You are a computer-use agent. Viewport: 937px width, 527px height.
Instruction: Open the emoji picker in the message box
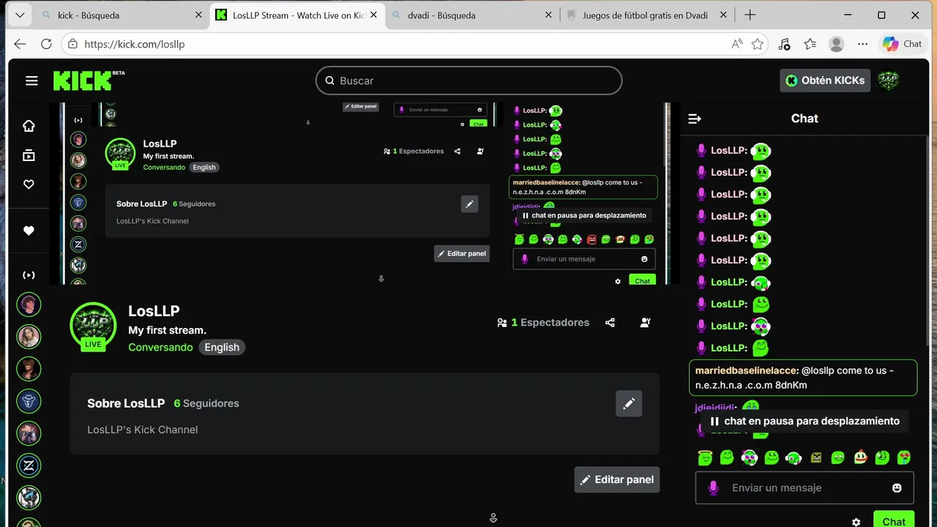tap(897, 487)
